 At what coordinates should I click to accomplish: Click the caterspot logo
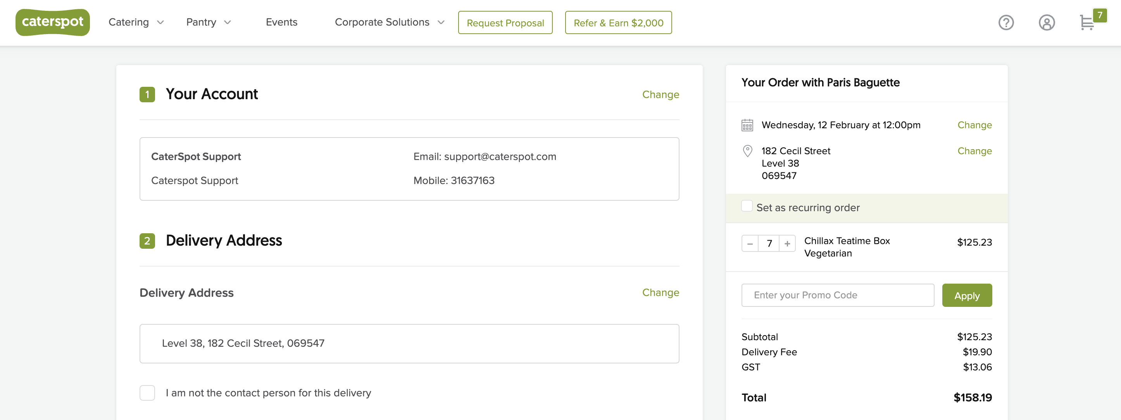(52, 22)
